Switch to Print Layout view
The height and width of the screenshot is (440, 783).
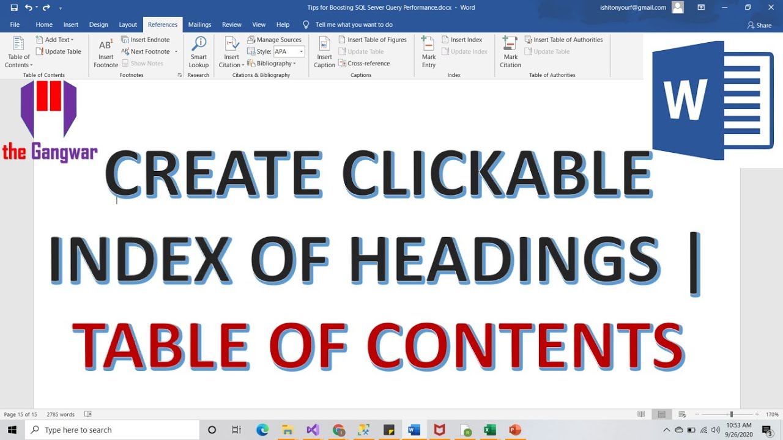coord(661,414)
